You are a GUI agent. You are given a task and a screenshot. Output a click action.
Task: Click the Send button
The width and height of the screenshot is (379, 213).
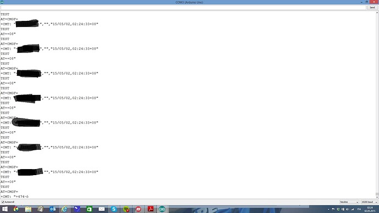click(372, 8)
